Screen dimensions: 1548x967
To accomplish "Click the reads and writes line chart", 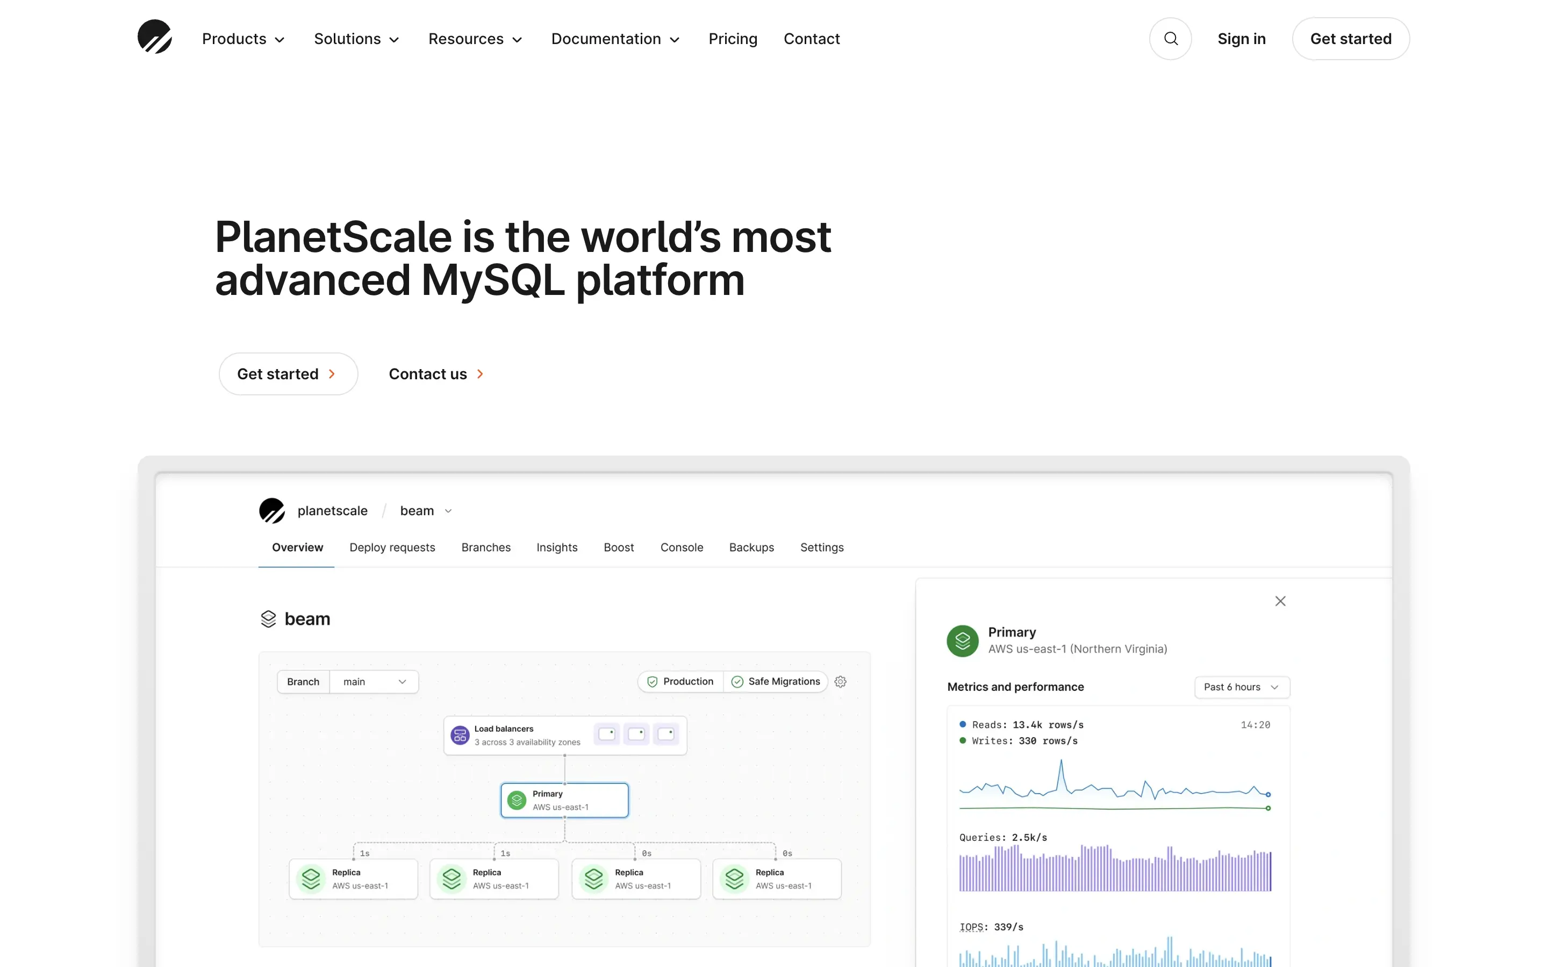I will (x=1114, y=785).
